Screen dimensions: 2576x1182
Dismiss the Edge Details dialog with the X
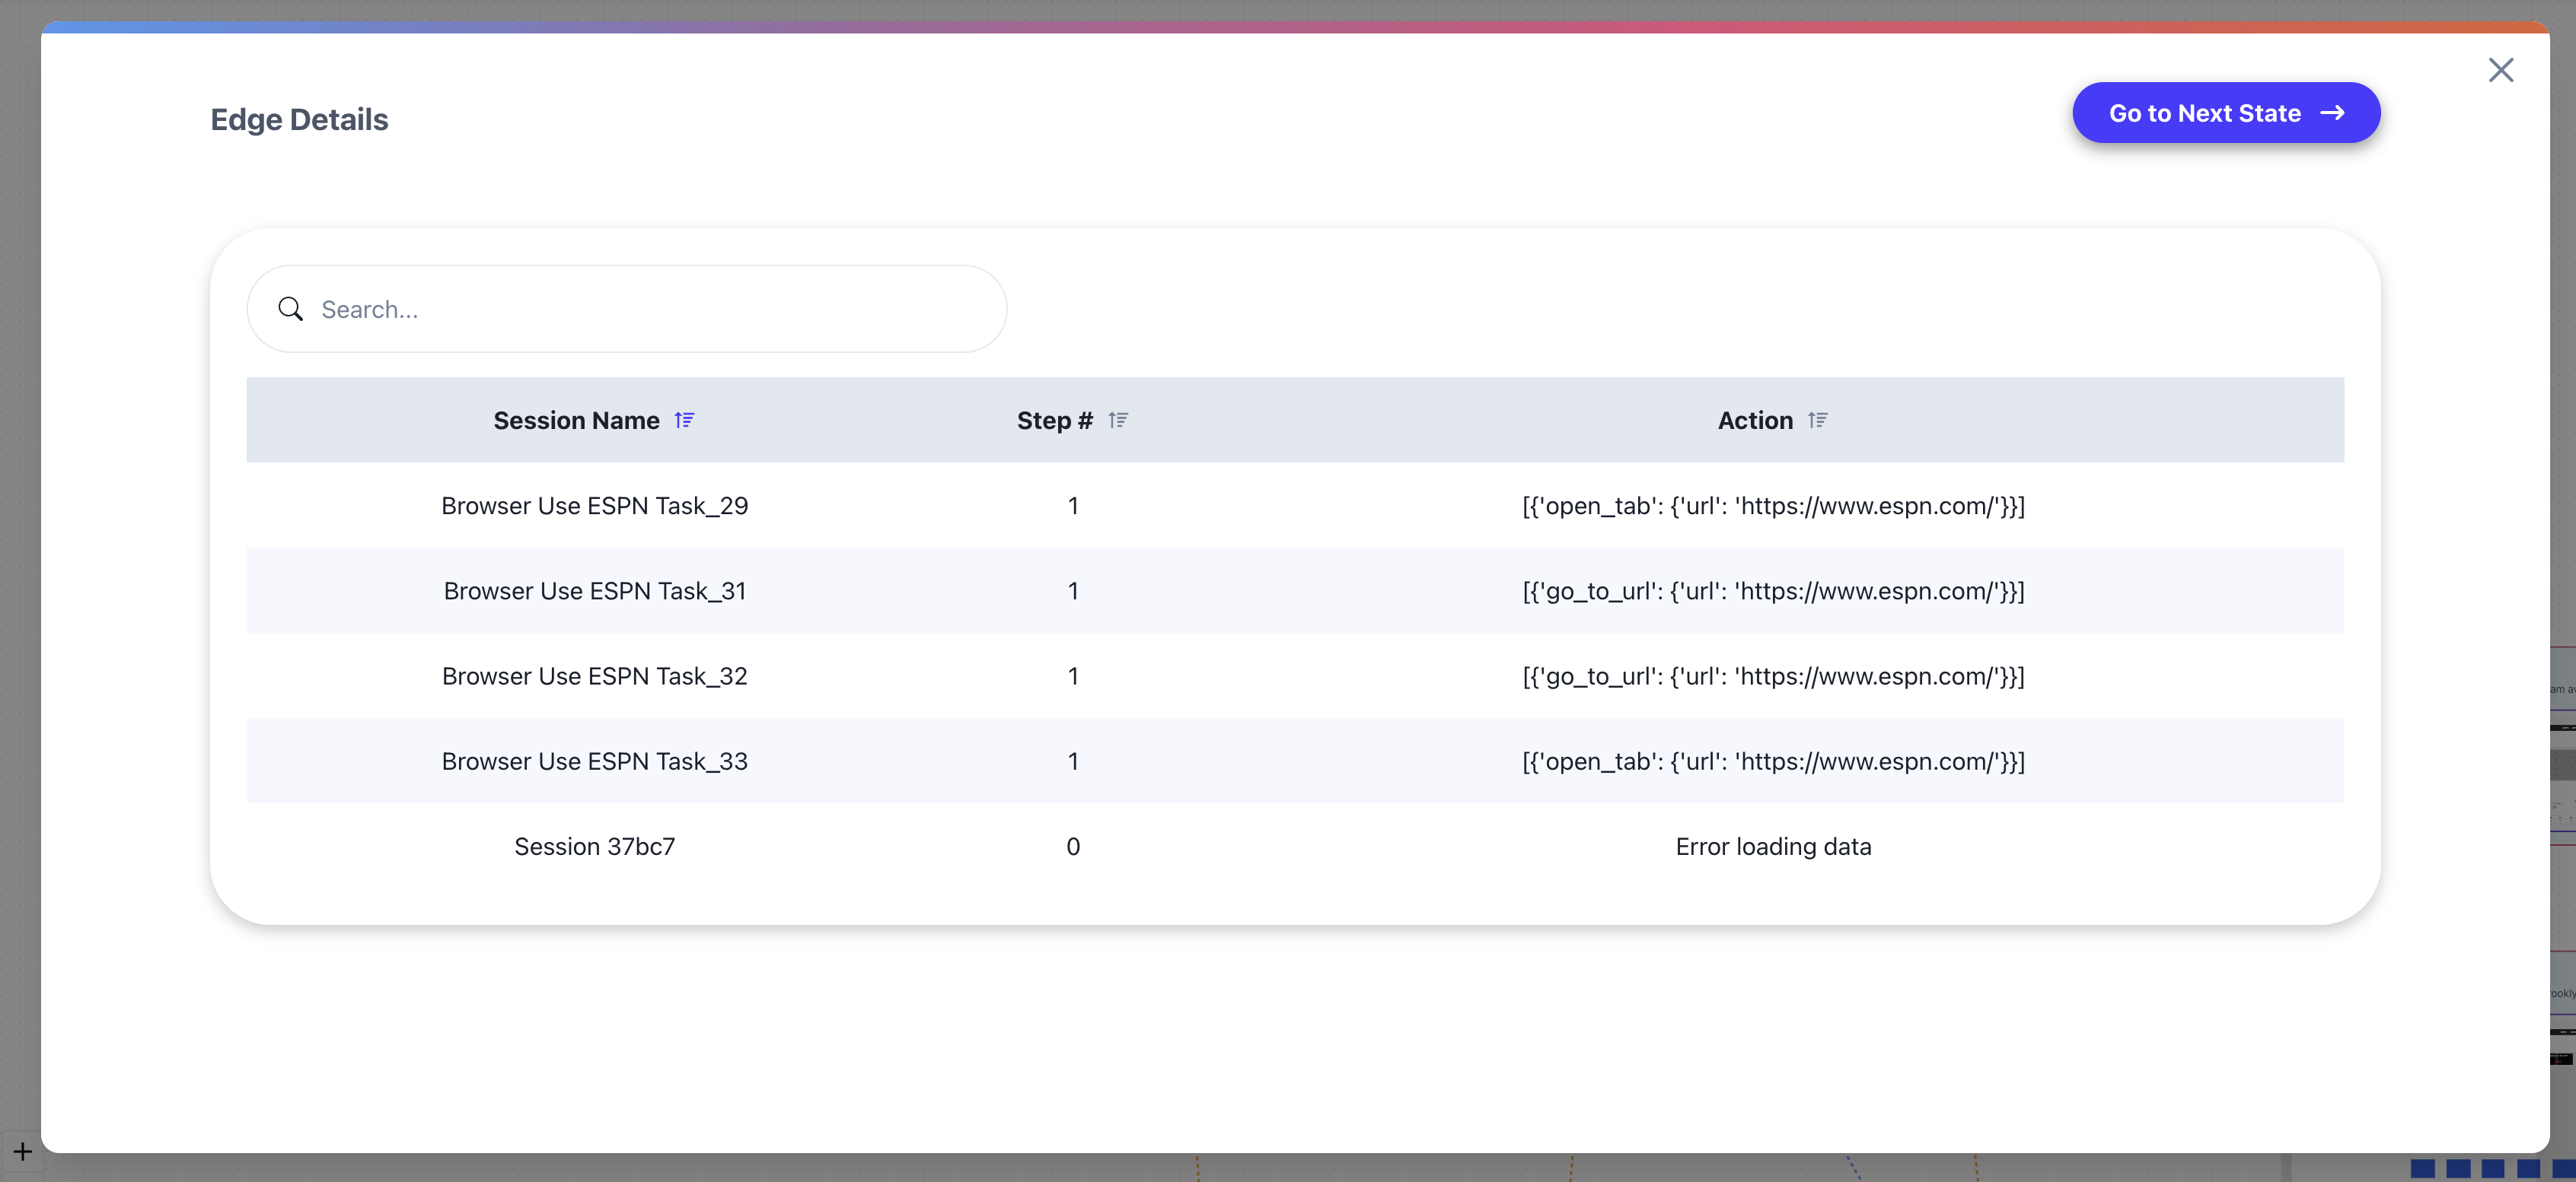pyautogui.click(x=2502, y=70)
